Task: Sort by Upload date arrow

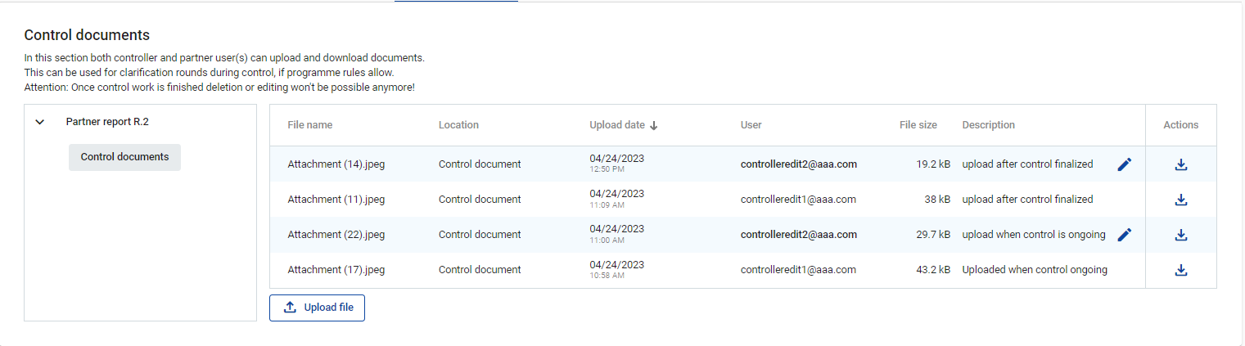Action: pyautogui.click(x=654, y=126)
